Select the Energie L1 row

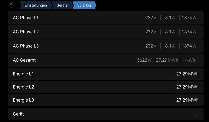[106, 74]
